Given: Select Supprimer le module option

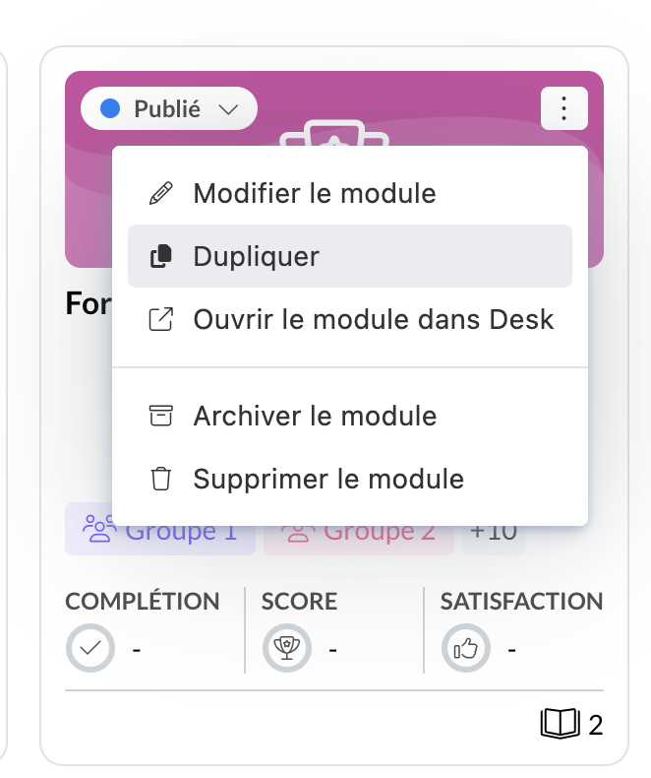Looking at the screenshot, I should (x=328, y=480).
